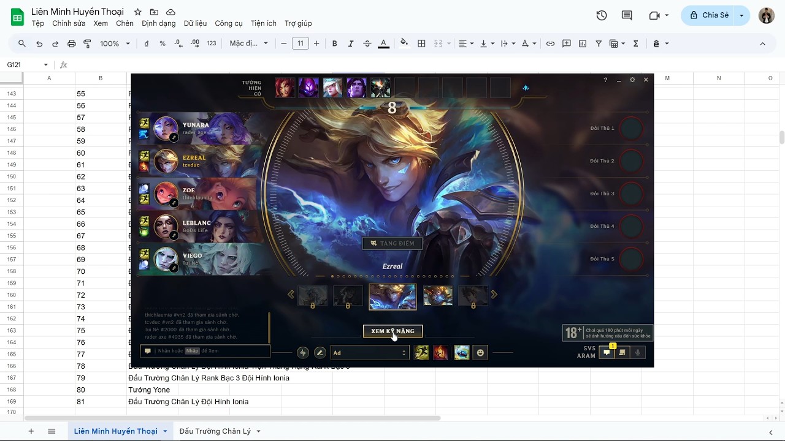Open the Dữ liệu menu
The image size is (785, 441).
click(195, 23)
